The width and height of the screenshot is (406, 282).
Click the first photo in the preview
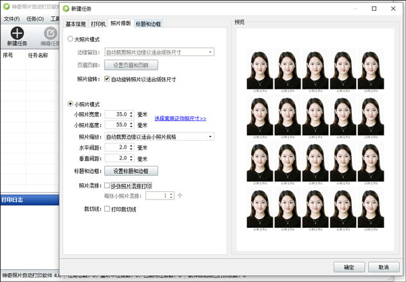coord(260,71)
